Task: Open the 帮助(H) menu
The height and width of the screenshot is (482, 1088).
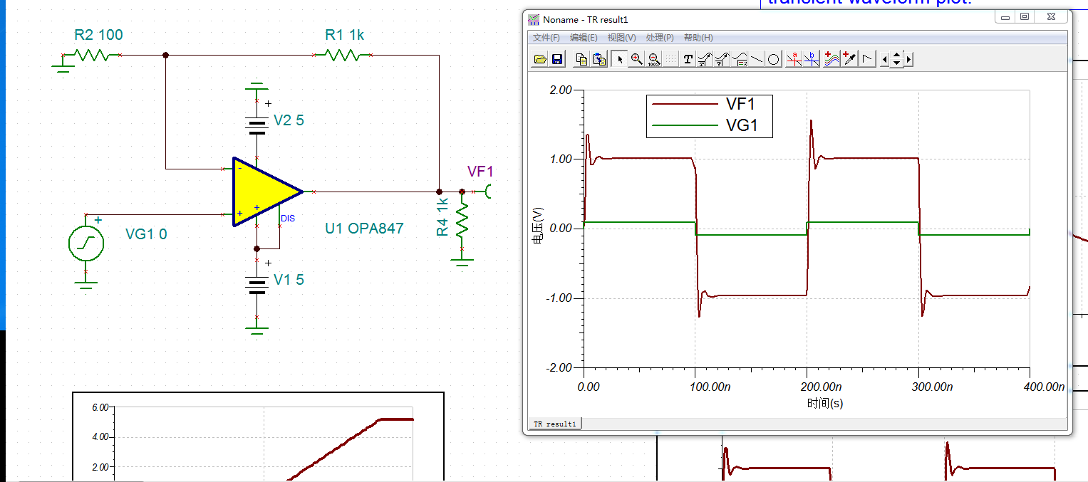Action: 698,38
